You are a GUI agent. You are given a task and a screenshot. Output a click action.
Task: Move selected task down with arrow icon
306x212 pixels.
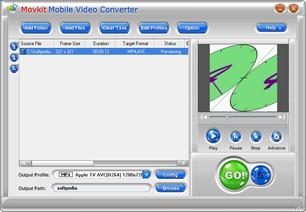coord(14,58)
